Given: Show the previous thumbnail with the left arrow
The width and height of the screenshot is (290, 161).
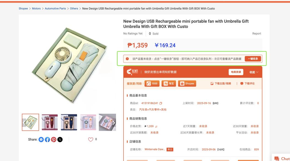Looking at the screenshot, I should click(x=24, y=123).
